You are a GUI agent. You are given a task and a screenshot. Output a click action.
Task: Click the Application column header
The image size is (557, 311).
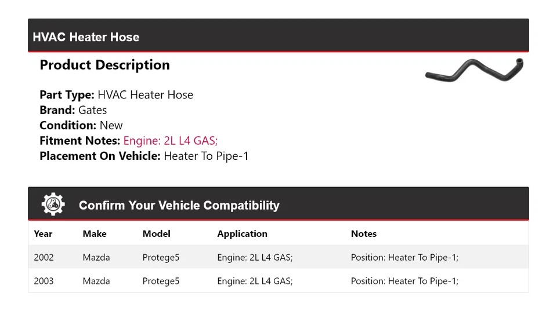[x=242, y=234]
